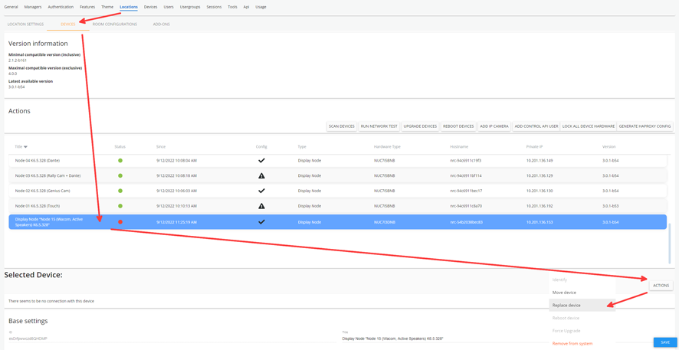
Task: Click hostname nrc-54b2038bec83
Action: tap(467, 222)
